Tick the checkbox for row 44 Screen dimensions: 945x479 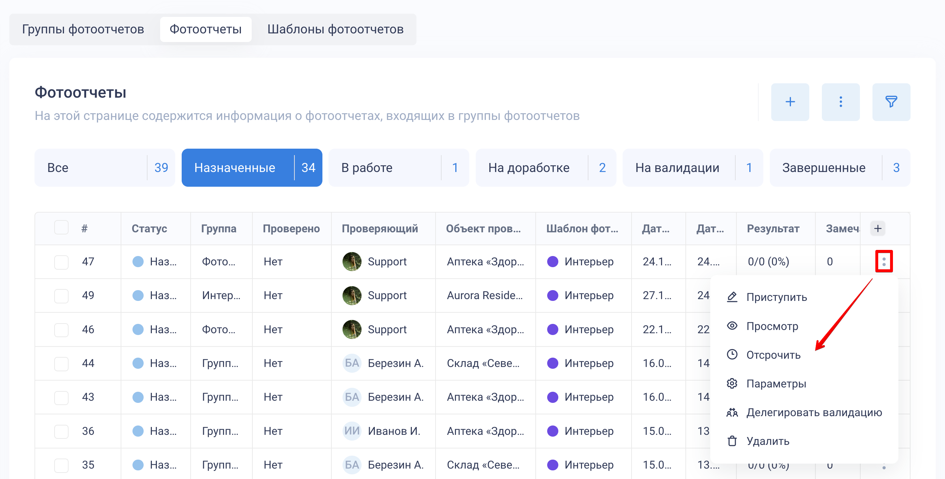point(61,363)
